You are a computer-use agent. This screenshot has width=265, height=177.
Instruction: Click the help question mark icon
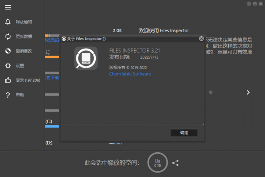(8, 95)
